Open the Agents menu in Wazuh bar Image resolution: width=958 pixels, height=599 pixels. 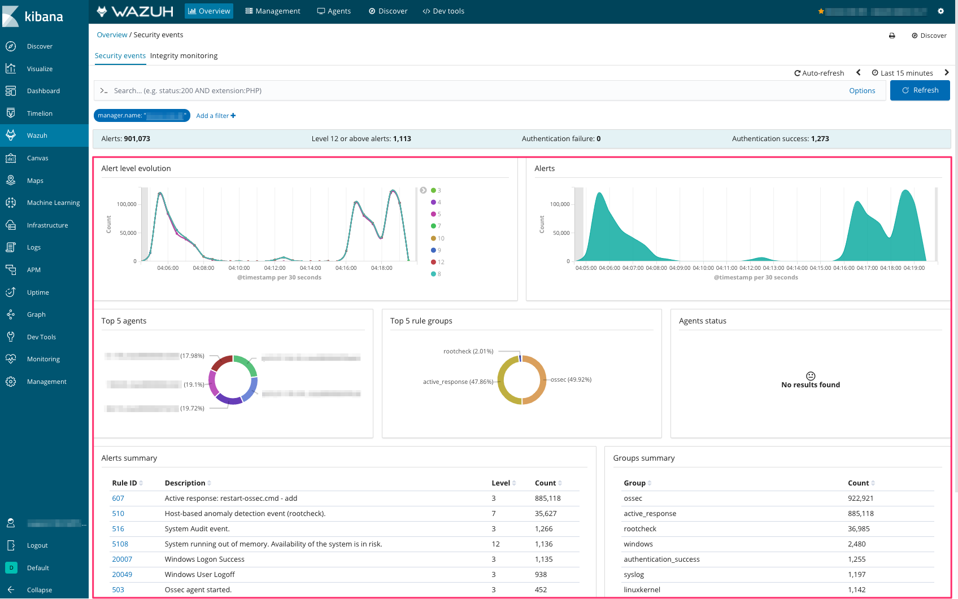[334, 11]
